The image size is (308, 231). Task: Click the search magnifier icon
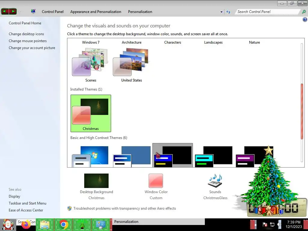pos(304,12)
